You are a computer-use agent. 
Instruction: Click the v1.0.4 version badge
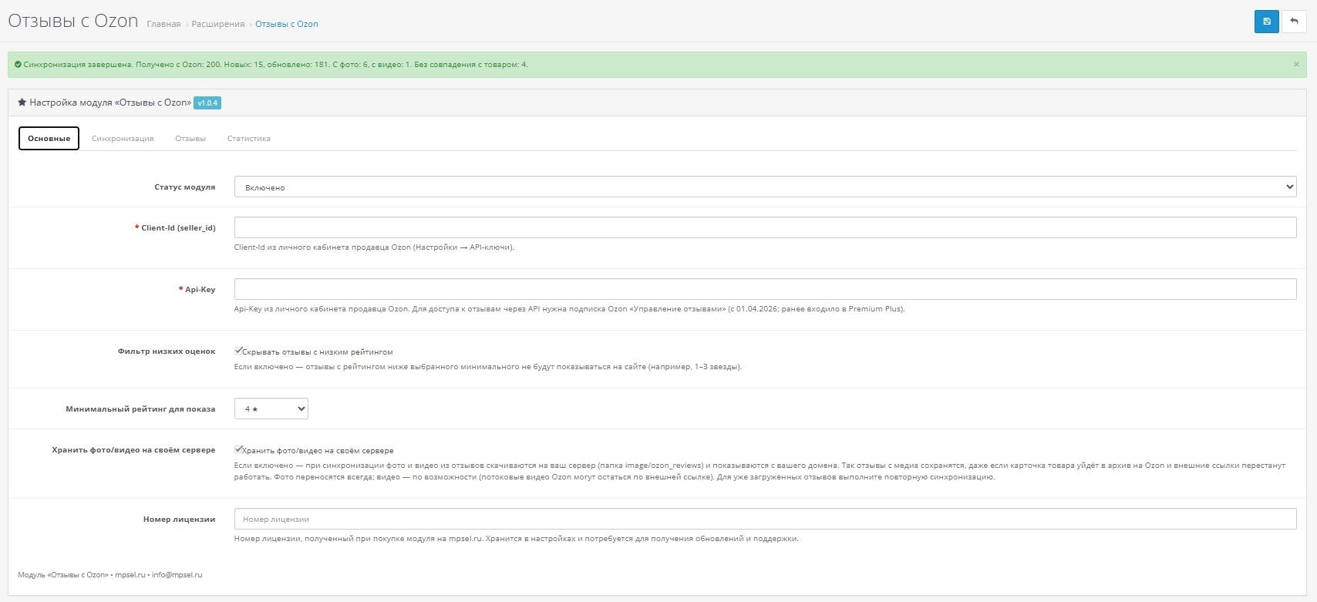(207, 103)
